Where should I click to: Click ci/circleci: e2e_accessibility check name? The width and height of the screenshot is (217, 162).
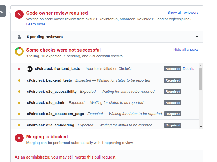pyautogui.click(x=52, y=92)
